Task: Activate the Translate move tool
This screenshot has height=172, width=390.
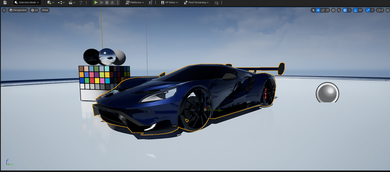Action: (318, 10)
